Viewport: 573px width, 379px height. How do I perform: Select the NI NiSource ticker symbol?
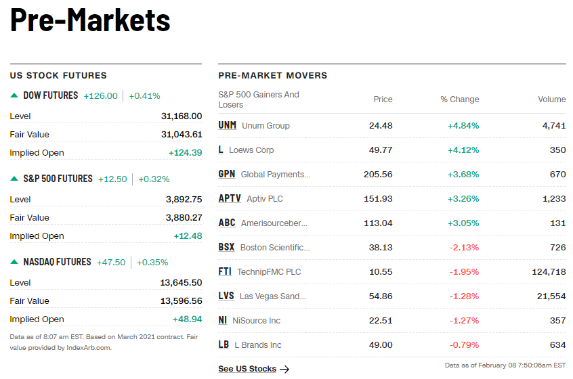[223, 321]
